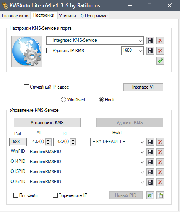Viewport: 180px width, 212px height.
Task: Click the Удалить KMS button
Action: pos(130,123)
